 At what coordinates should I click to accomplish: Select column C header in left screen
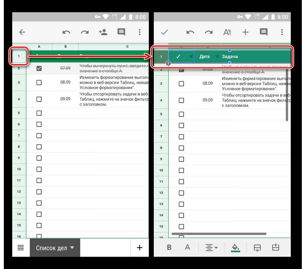pyautogui.click(x=114, y=47)
